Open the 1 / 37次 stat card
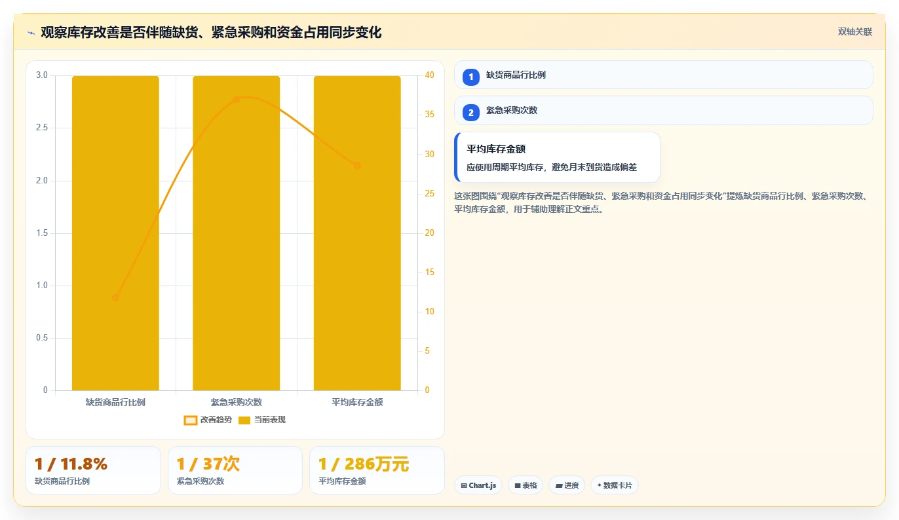Image resolution: width=899 pixels, height=520 pixels. coord(235,470)
